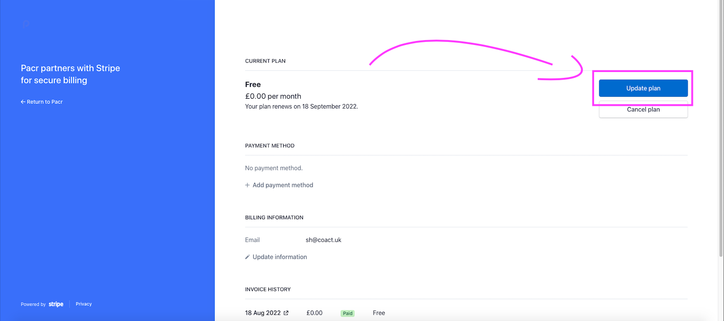Open the 18 Aug 2022 invoice
Image resolution: width=724 pixels, height=321 pixels.
[x=263, y=313]
